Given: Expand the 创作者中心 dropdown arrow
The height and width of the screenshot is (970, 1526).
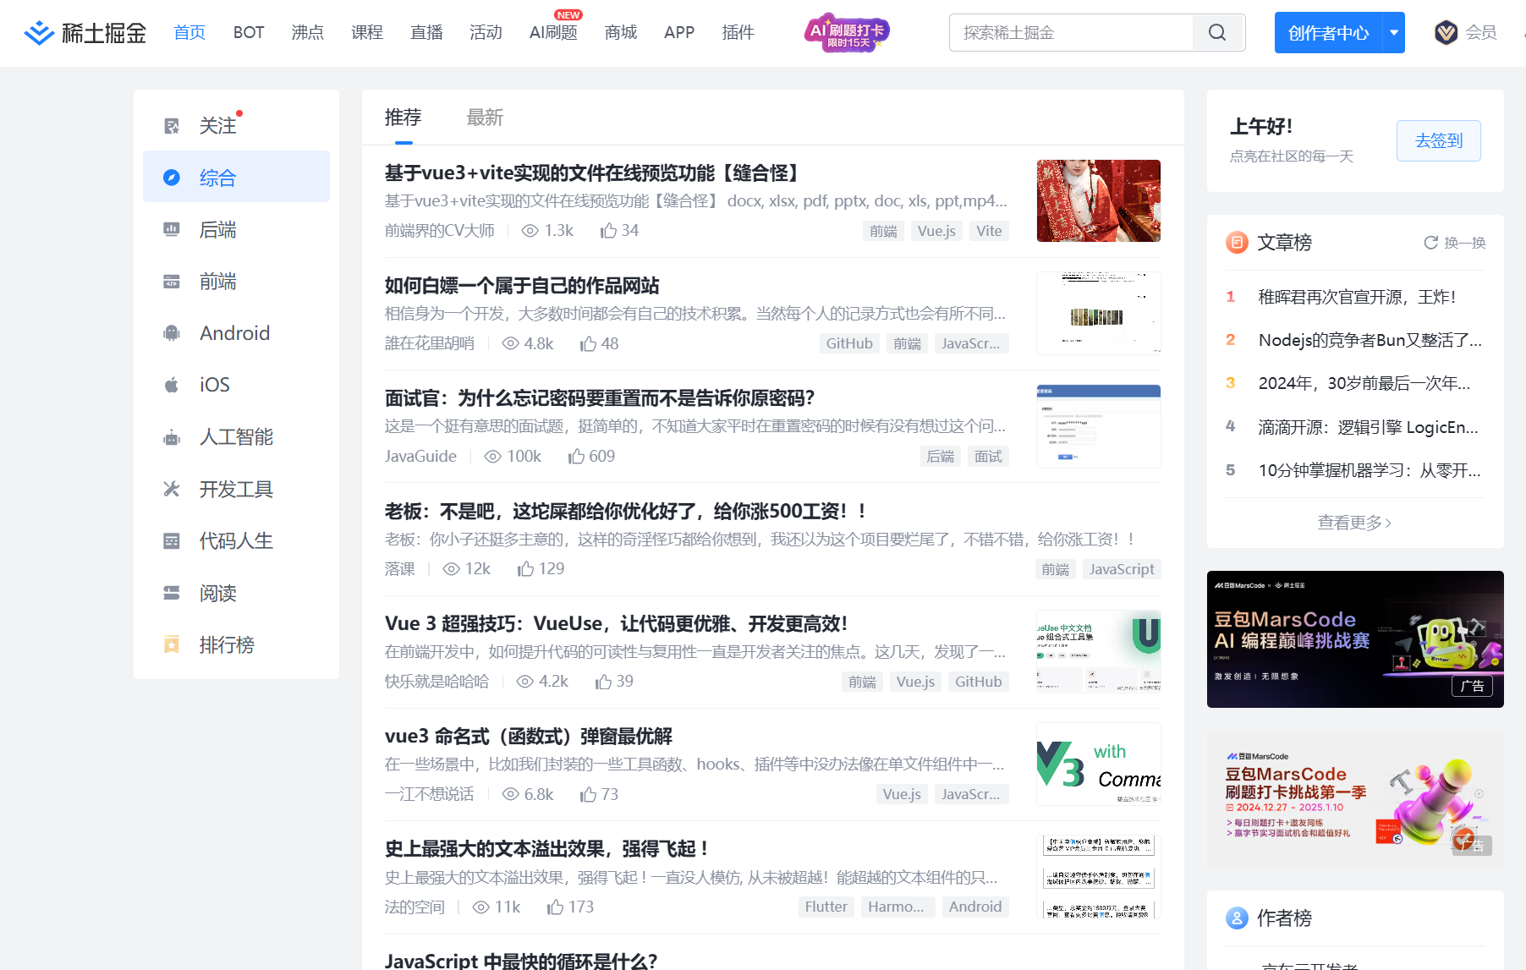Looking at the screenshot, I should [1394, 33].
